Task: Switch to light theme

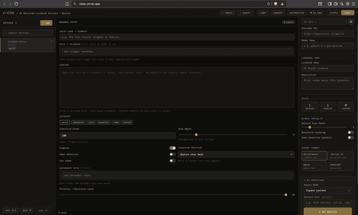Action: [263, 13]
